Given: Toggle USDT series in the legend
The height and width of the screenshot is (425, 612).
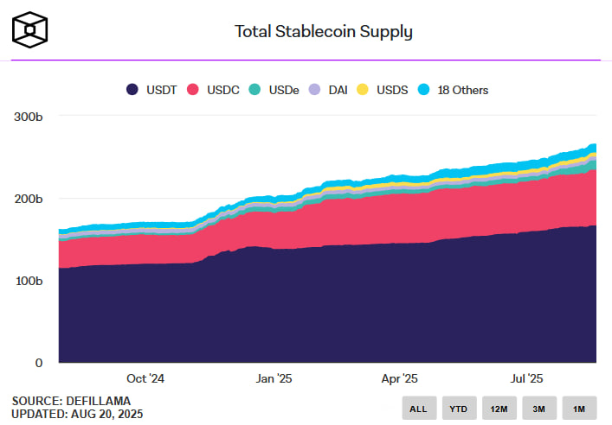Looking at the screenshot, I should tap(162, 90).
